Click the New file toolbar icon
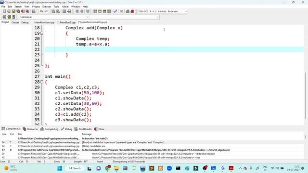The height and width of the screenshot is (173, 308). coord(4,12)
